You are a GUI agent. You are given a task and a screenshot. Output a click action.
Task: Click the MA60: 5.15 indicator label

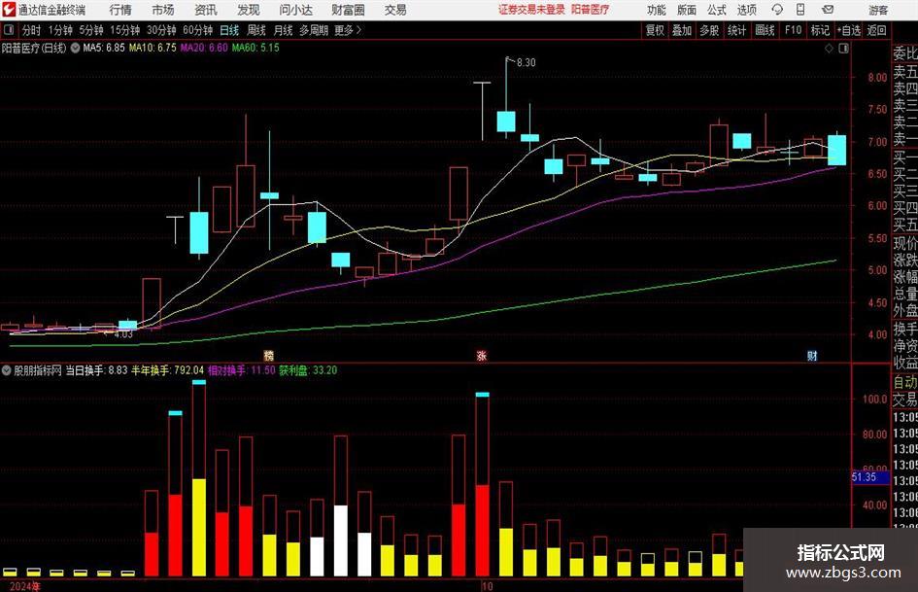pos(255,48)
